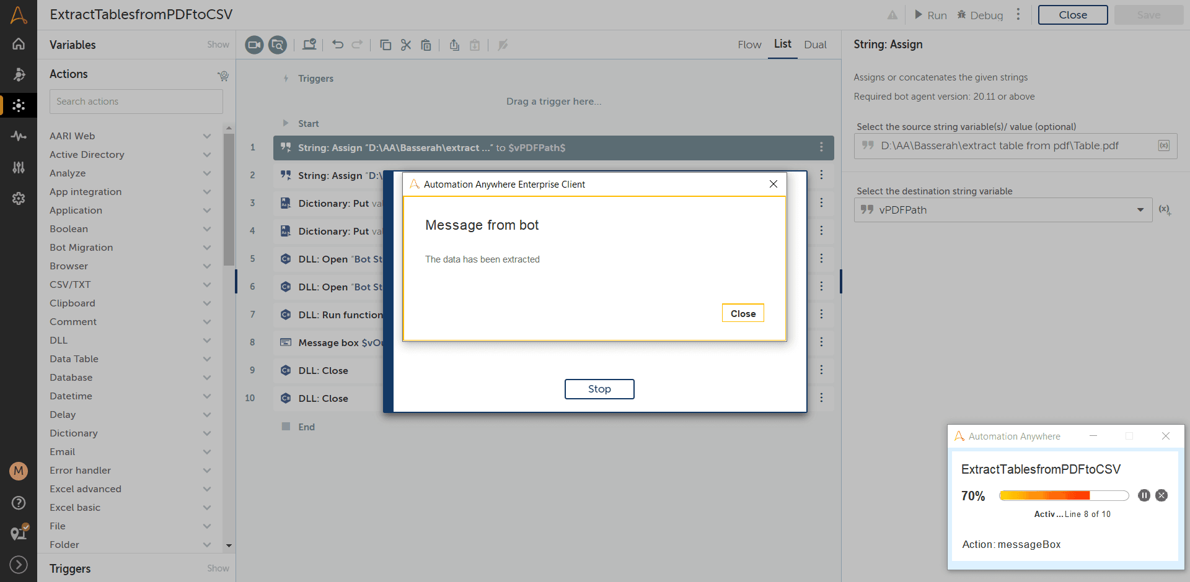The height and width of the screenshot is (582, 1190).
Task: Click the Copy icon in toolbar
Action: pos(386,45)
